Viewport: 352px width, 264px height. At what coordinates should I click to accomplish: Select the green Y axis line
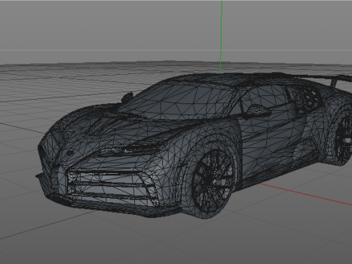221,37
